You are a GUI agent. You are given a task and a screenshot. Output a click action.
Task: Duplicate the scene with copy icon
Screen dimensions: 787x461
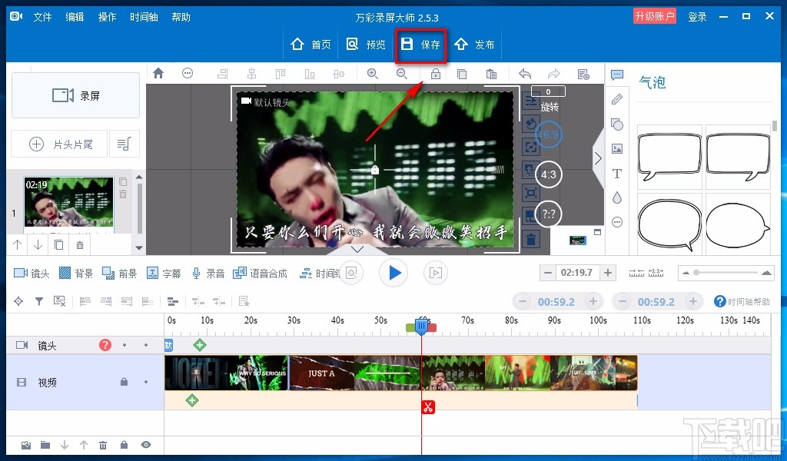coord(58,245)
